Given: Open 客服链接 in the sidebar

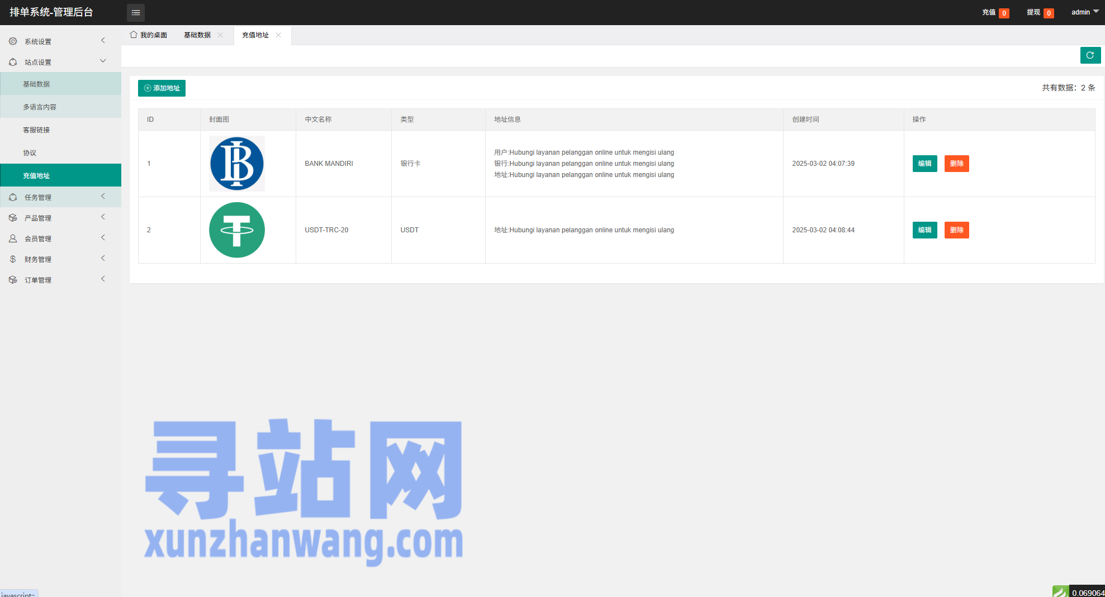Looking at the screenshot, I should tap(36, 130).
